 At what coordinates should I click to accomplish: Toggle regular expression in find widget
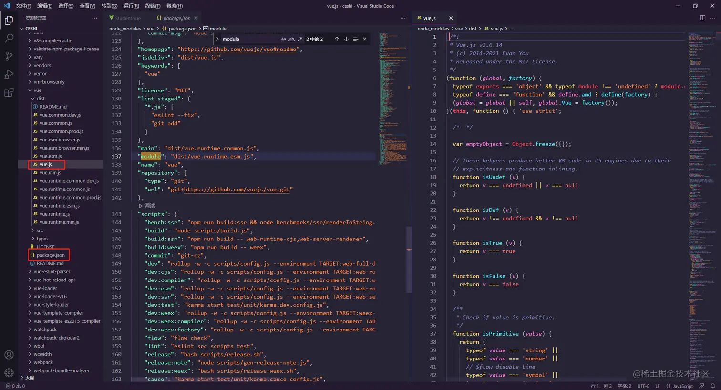[300, 39]
